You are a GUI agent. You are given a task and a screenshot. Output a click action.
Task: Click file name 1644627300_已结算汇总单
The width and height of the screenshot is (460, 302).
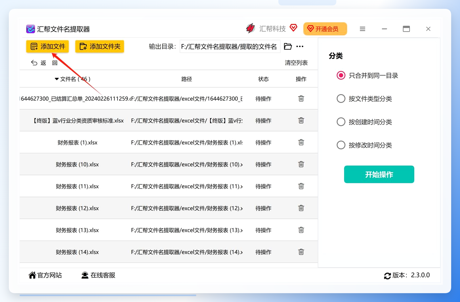click(76, 99)
